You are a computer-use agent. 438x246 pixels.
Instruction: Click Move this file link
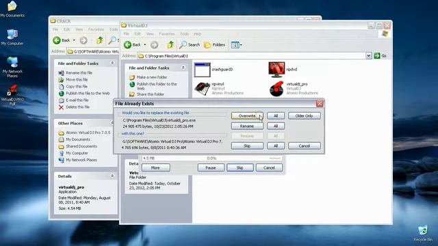pos(77,79)
